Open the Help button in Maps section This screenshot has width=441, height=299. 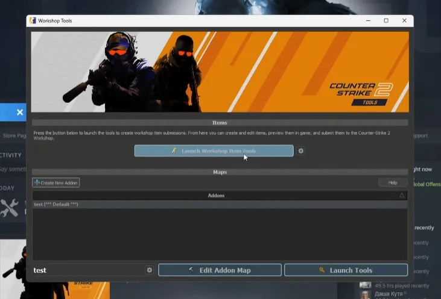click(x=393, y=183)
